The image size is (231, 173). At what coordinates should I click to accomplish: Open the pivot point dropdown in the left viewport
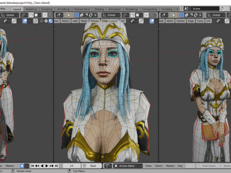coord(24,15)
